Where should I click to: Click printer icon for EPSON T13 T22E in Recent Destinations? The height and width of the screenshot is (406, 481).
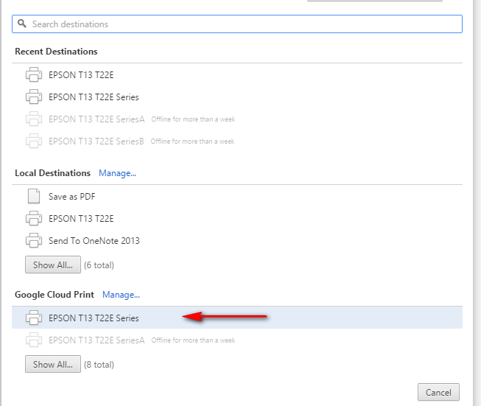pyautogui.click(x=33, y=74)
